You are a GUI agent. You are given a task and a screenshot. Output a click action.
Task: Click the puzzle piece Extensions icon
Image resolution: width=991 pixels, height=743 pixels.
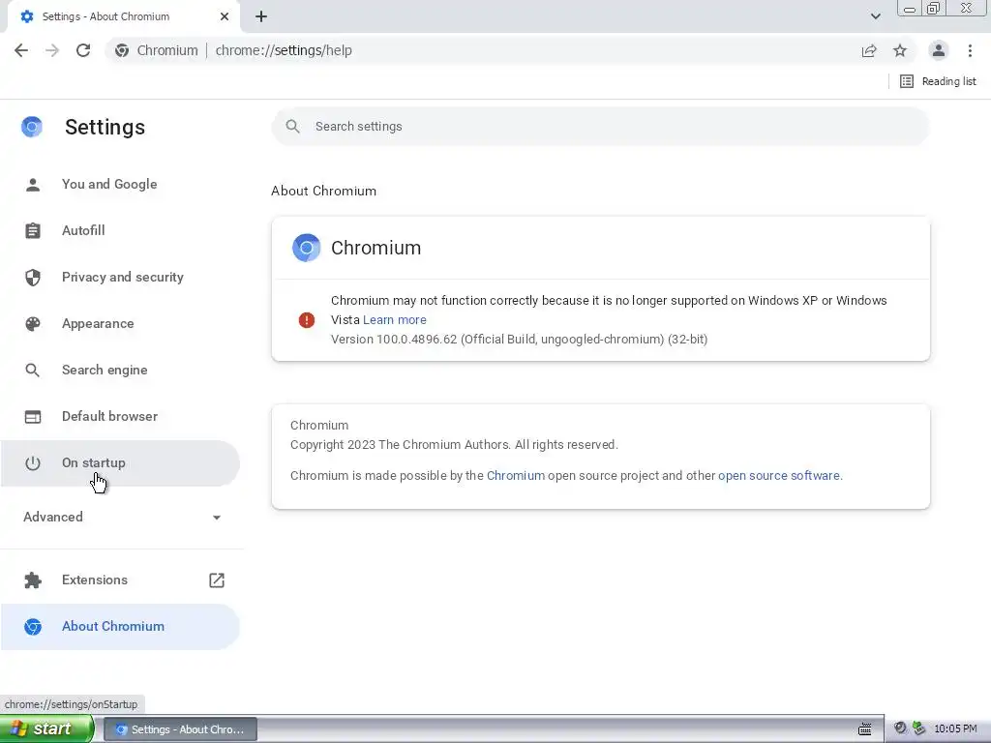tap(33, 580)
